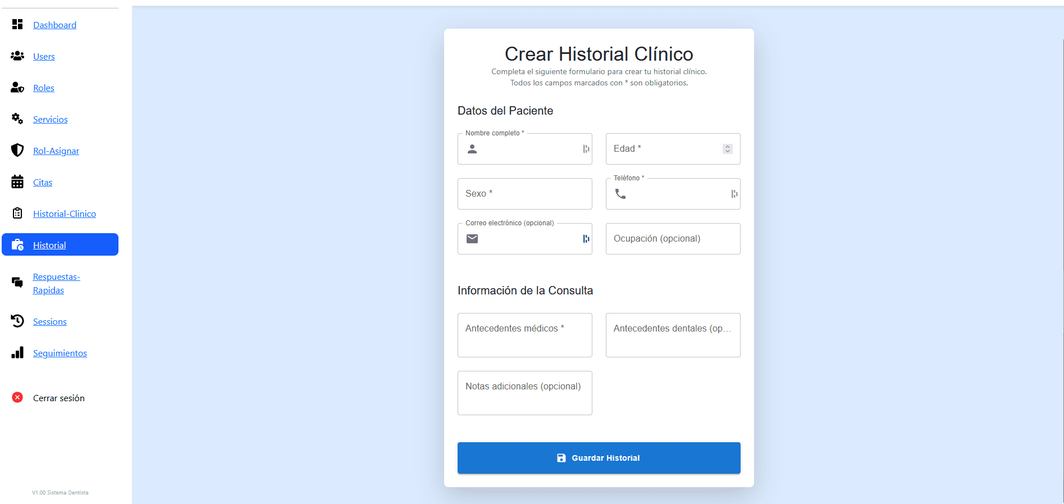
Task: Open Respuestas-Rapidas in the sidebar
Action: [x=56, y=283]
